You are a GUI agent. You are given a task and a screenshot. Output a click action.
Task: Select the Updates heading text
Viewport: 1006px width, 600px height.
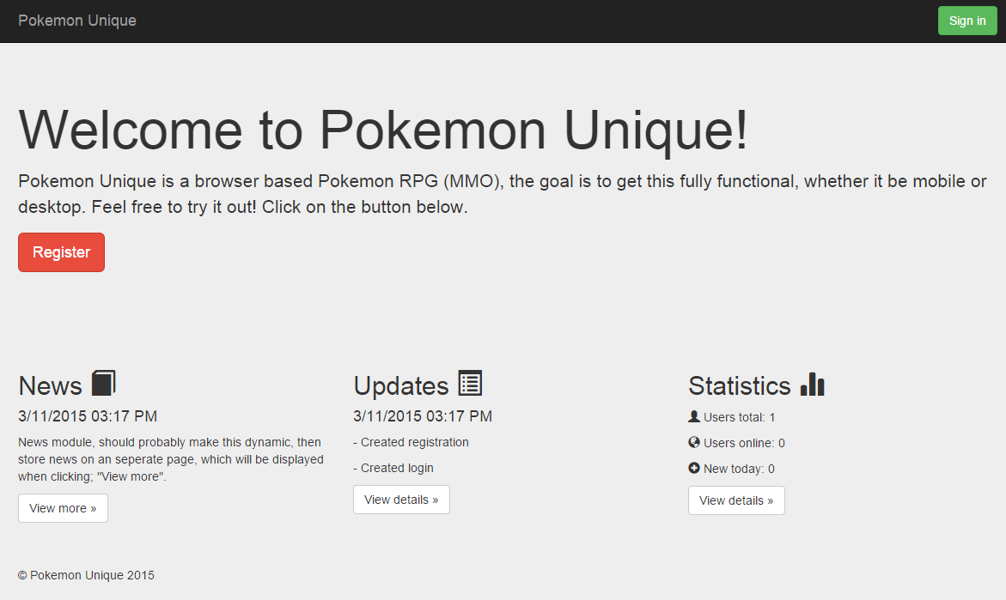(x=401, y=386)
